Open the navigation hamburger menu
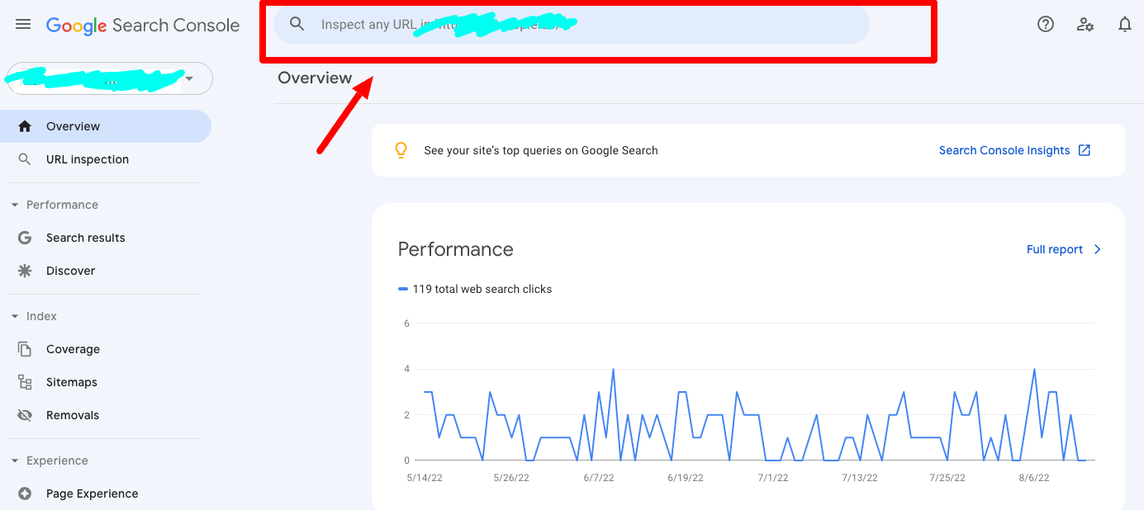The width and height of the screenshot is (1144, 510). pyautogui.click(x=22, y=24)
